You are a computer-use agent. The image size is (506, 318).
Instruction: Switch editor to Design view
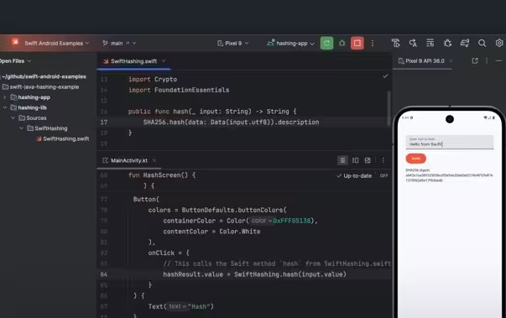click(368, 160)
